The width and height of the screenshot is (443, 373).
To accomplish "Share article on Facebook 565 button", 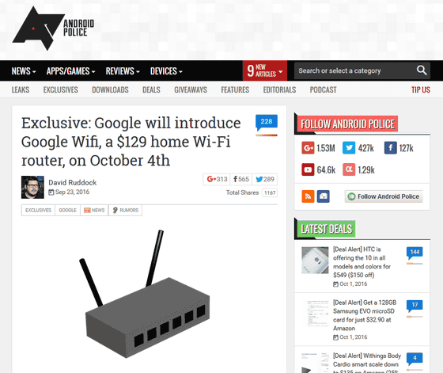I will (x=241, y=179).
